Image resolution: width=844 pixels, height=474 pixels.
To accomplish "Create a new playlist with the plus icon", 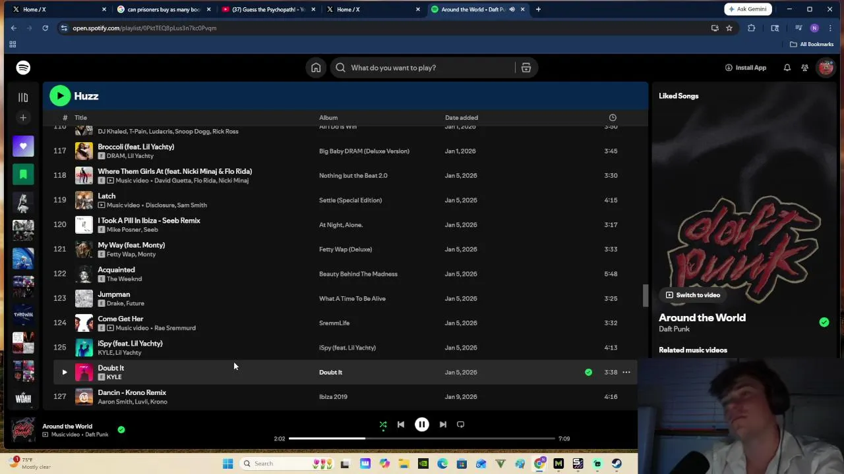I will pyautogui.click(x=23, y=117).
